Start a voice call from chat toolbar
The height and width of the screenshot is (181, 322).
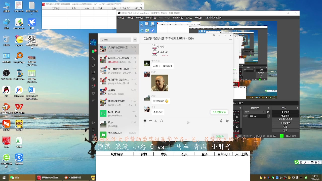227,121
